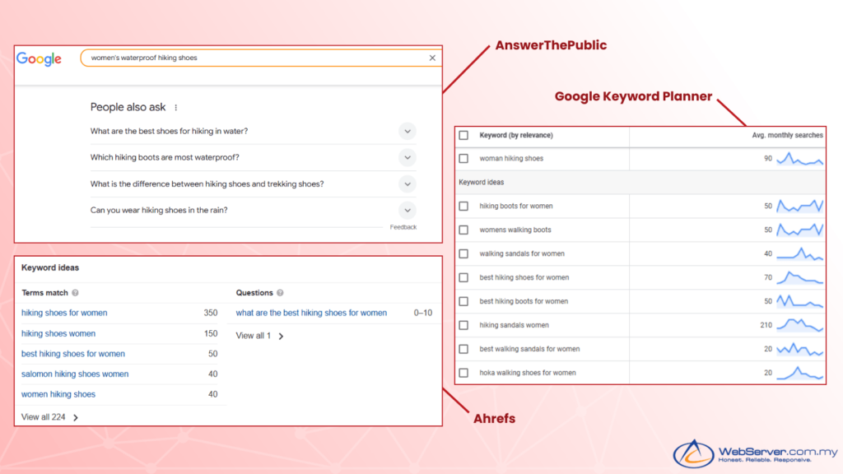Click the 'Keyword ideas' row in Keyword Planner
This screenshot has width=843, height=474.
(640, 183)
